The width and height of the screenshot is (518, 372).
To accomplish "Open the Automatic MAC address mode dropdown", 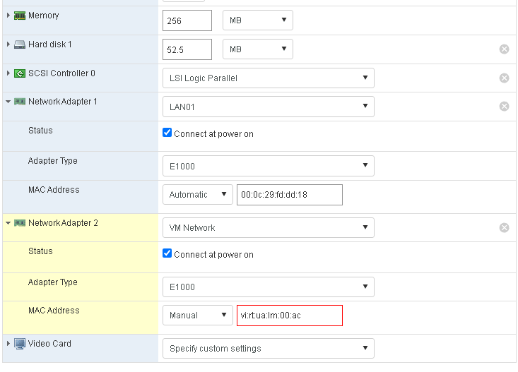I will (198, 195).
